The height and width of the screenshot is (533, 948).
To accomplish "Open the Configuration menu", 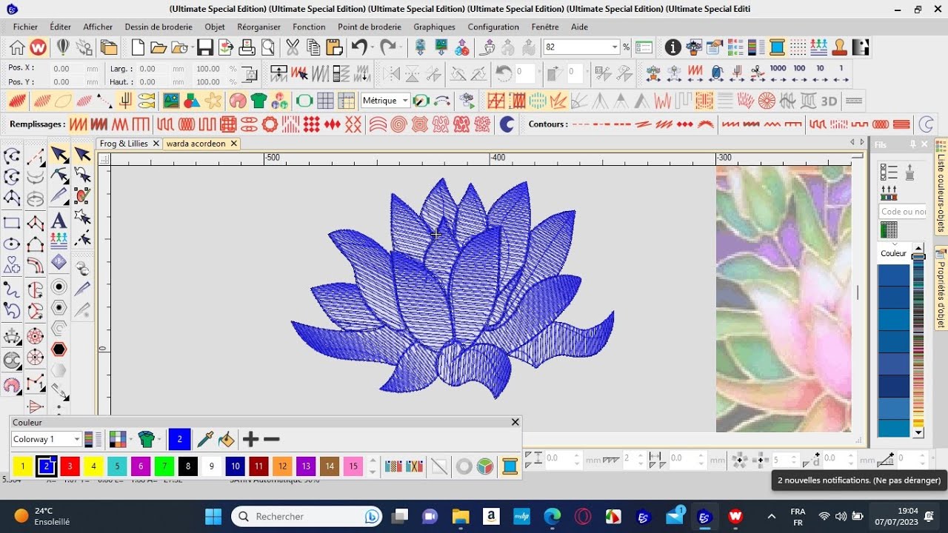I will point(493,27).
